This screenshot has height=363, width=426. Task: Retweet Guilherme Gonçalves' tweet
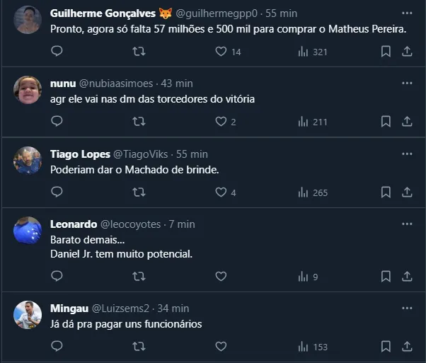[139, 51]
